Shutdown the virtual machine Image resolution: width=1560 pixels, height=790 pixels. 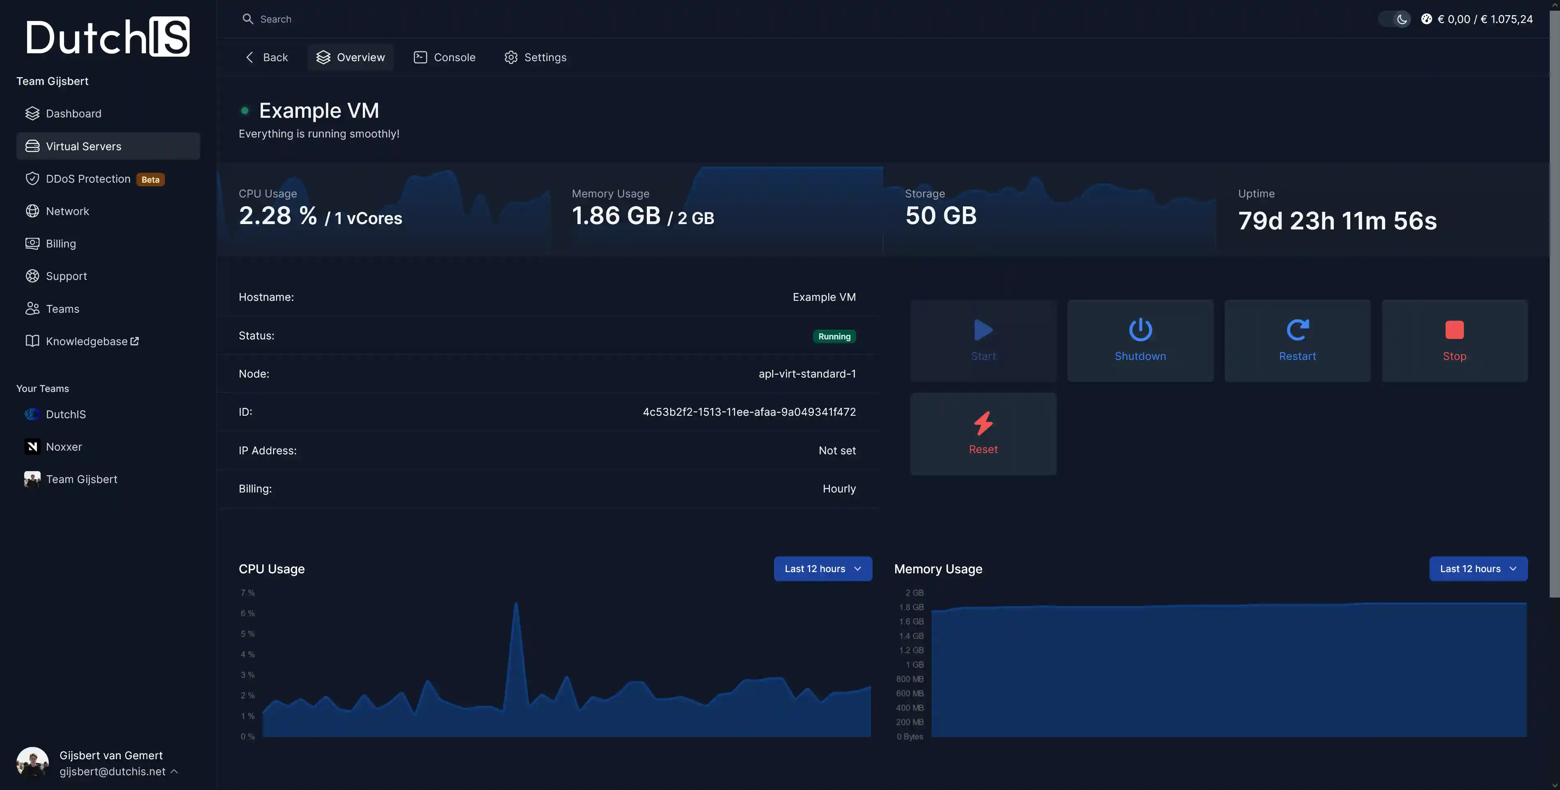(x=1140, y=341)
